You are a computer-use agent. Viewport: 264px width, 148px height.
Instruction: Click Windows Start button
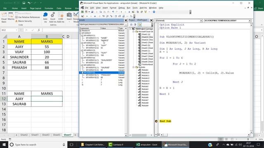4,145
